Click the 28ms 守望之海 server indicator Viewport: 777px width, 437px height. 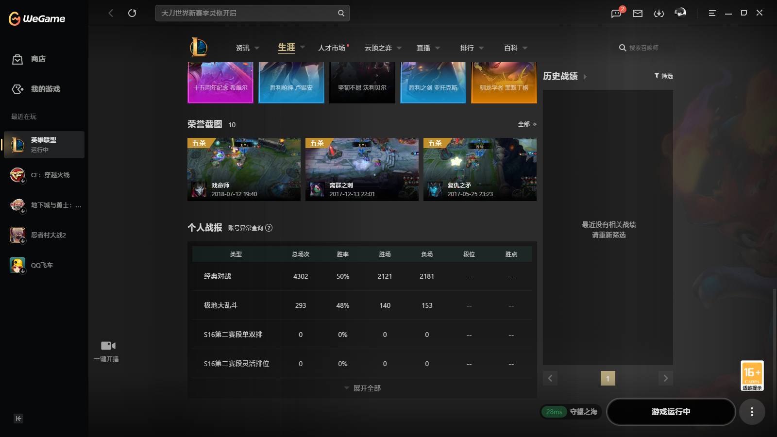(571, 412)
